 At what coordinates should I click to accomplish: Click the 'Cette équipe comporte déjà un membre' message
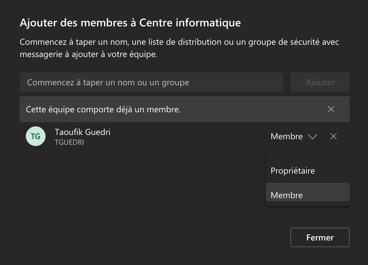(103, 109)
